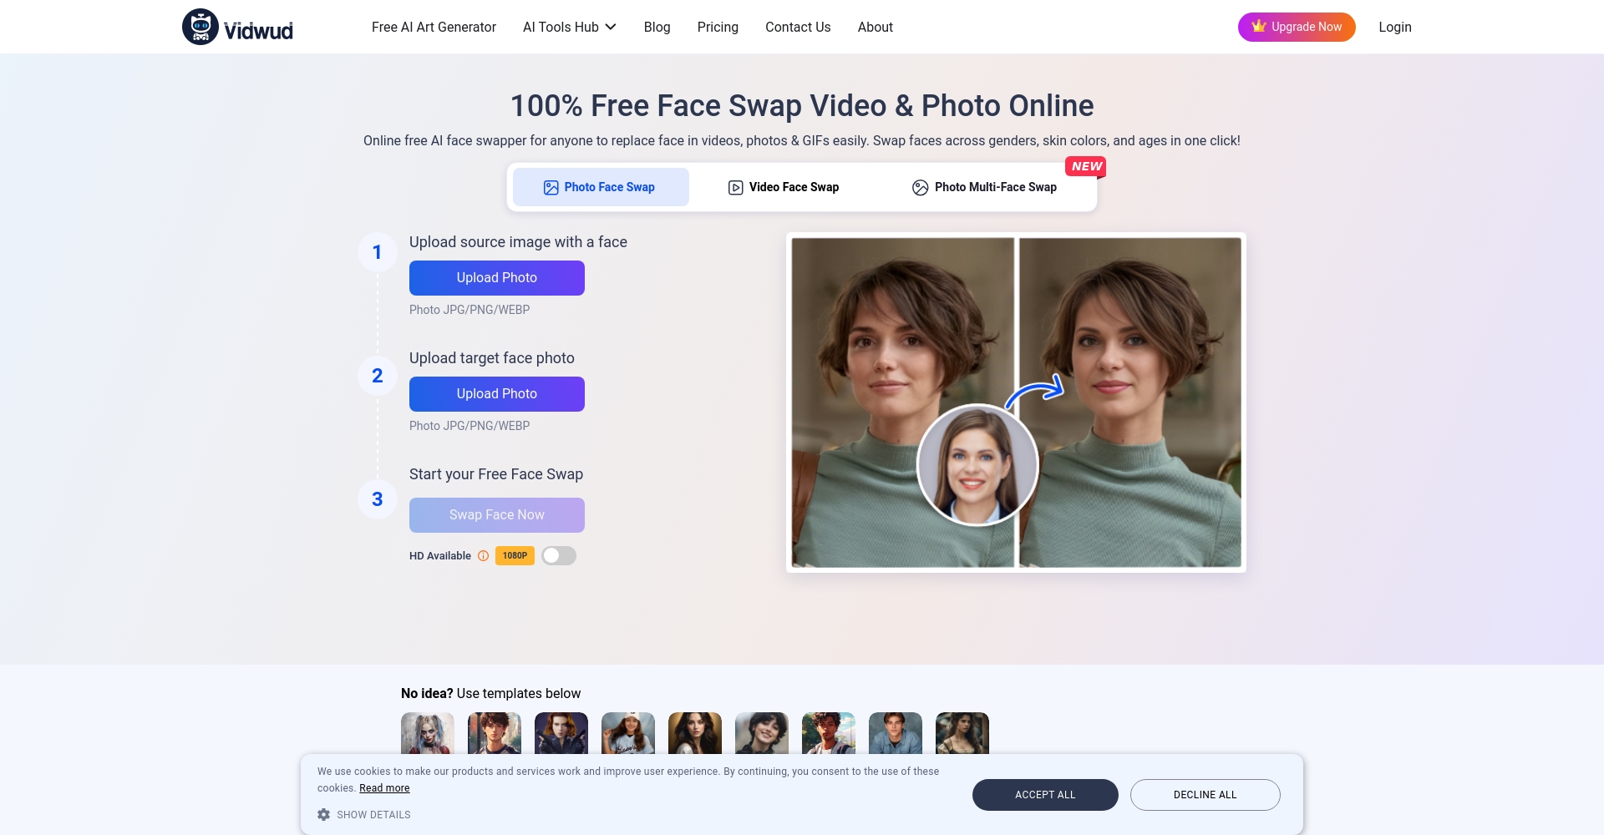The width and height of the screenshot is (1604, 835).
Task: Enable the HD 1080P toggle switch
Action: (x=559, y=556)
